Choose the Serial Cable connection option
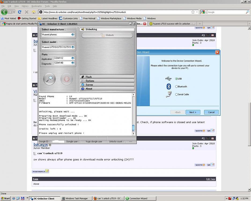 pos(176,94)
